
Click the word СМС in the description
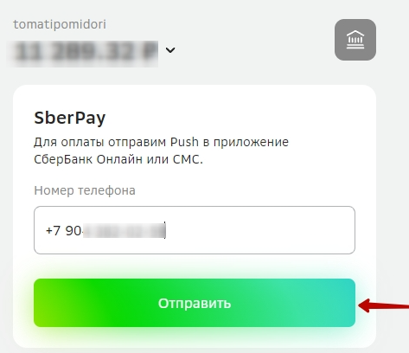[188, 159]
